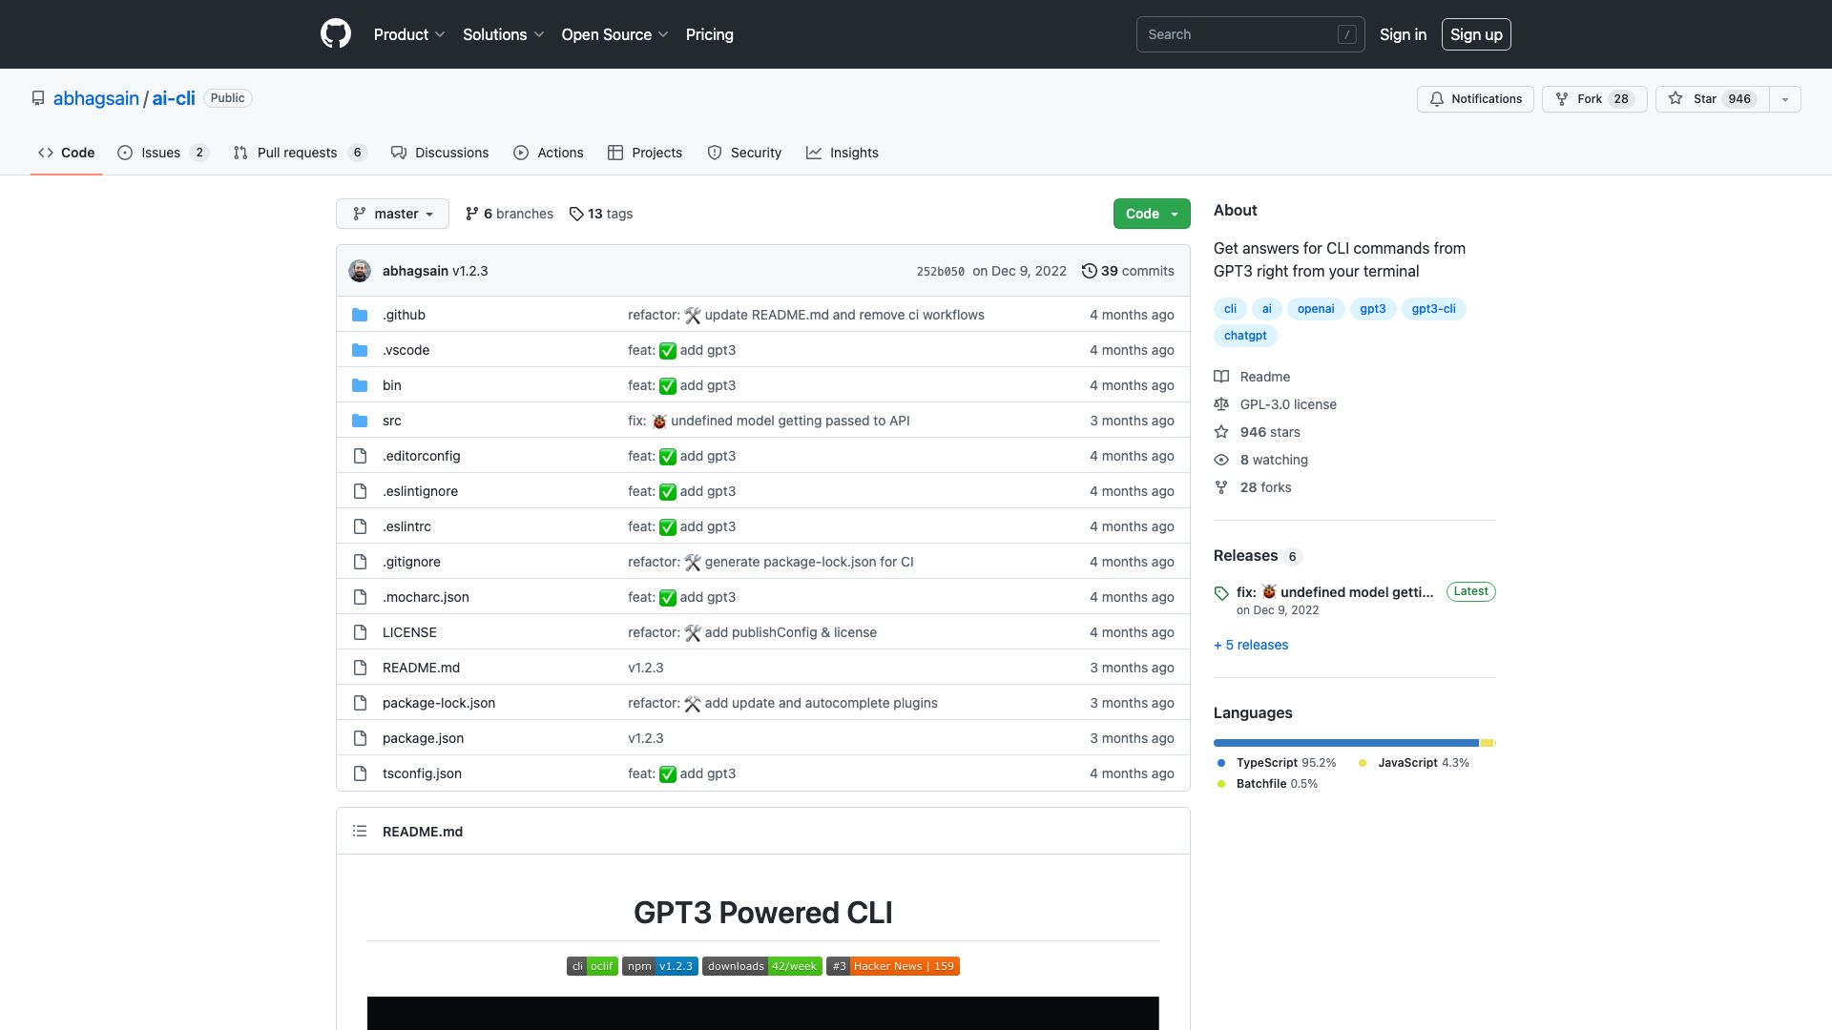The height and width of the screenshot is (1030, 1832).
Task: Click the Fork button
Action: coord(1594,99)
